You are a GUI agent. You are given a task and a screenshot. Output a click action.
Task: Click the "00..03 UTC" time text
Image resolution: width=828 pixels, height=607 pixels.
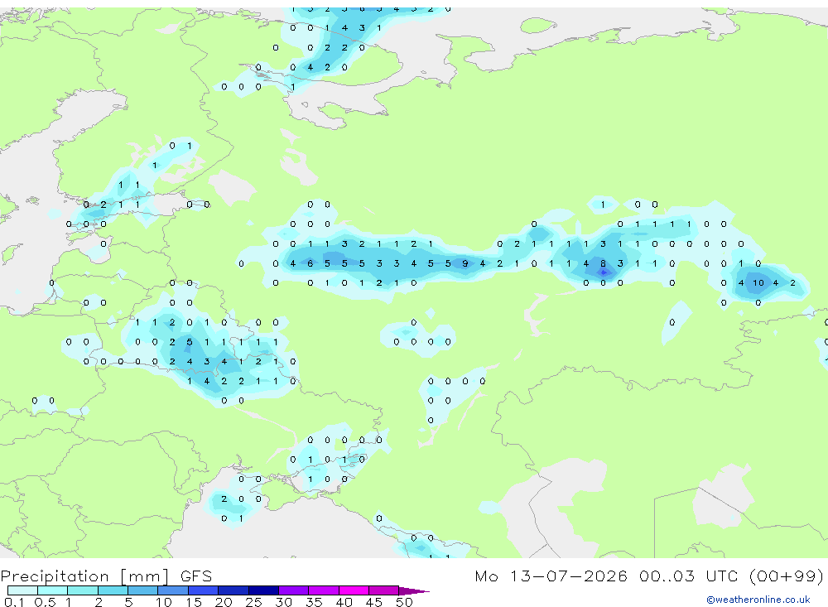(688, 576)
